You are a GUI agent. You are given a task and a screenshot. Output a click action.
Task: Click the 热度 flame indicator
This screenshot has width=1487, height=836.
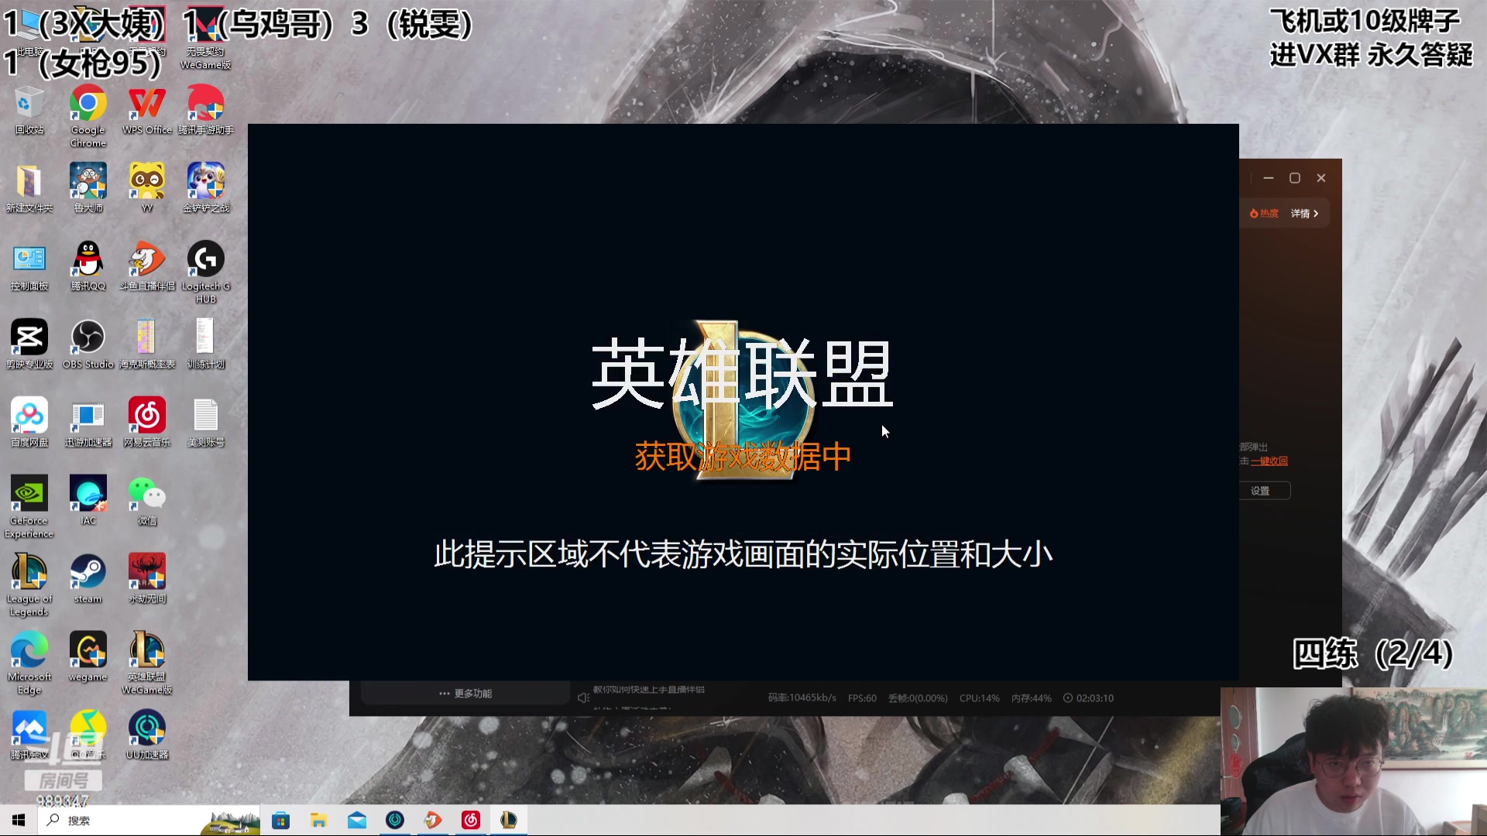pyautogui.click(x=1264, y=214)
